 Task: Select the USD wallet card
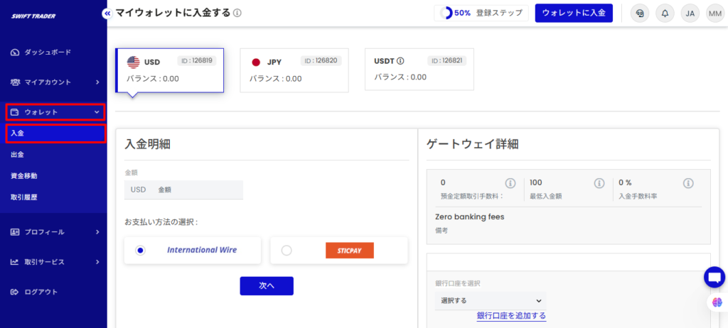pos(169,70)
